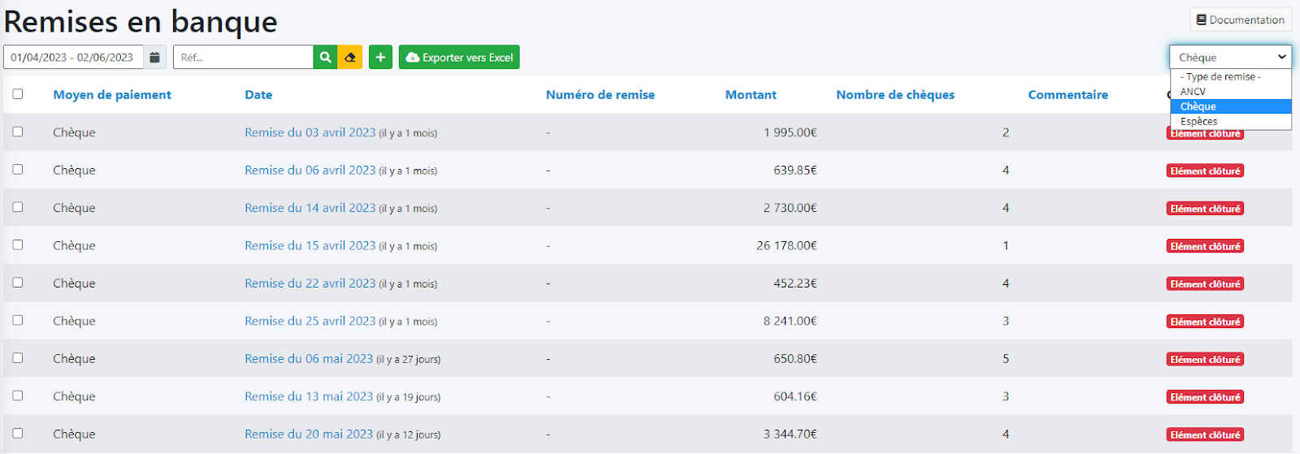Toggle the select-all checkbox in header
Viewport: 1300px width, 454px height.
(18, 94)
